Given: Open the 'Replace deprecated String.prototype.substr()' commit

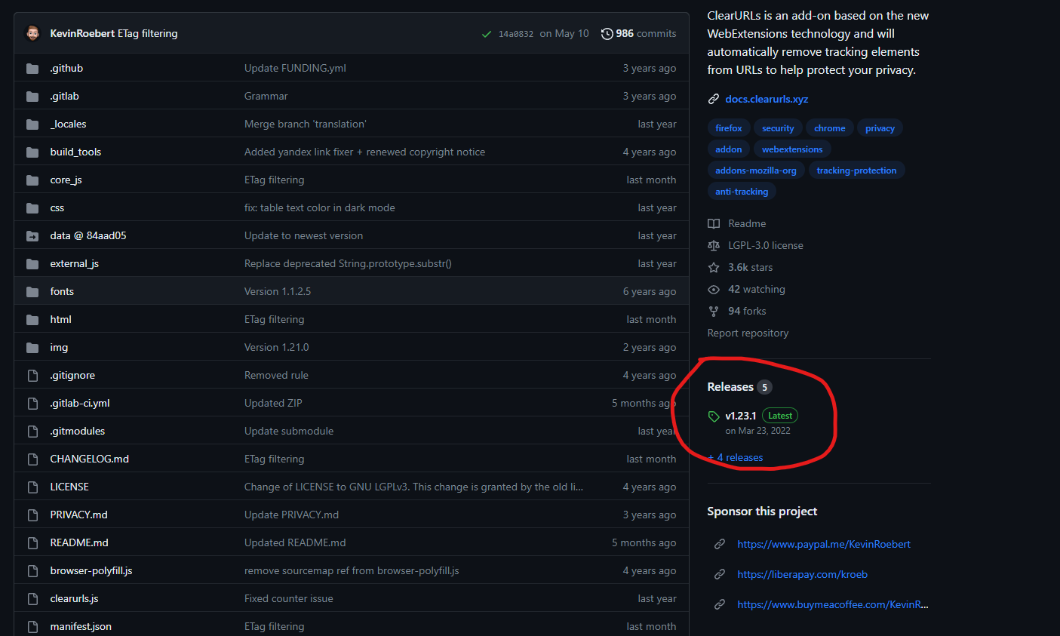Looking at the screenshot, I should tap(348, 264).
